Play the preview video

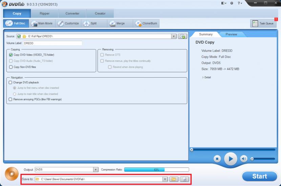point(231,159)
